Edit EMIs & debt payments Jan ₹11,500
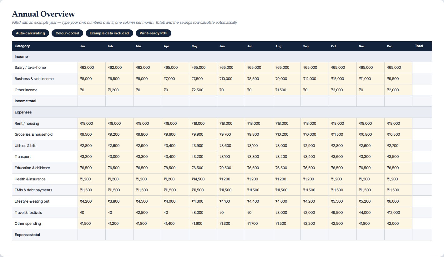The width and height of the screenshot is (444, 257). [92, 190]
